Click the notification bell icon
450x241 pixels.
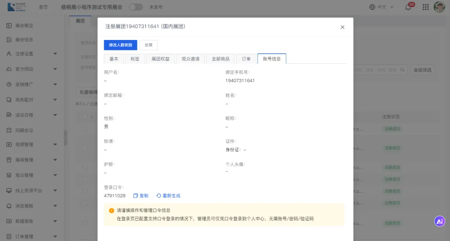tap(408, 7)
